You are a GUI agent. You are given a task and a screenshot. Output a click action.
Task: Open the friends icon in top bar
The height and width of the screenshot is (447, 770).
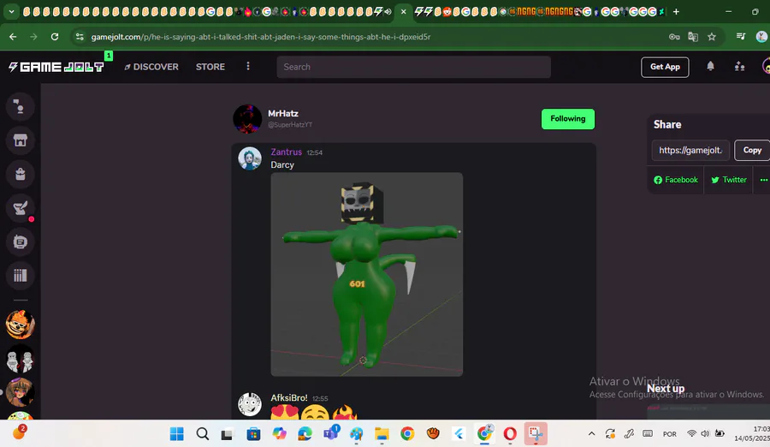click(x=739, y=67)
